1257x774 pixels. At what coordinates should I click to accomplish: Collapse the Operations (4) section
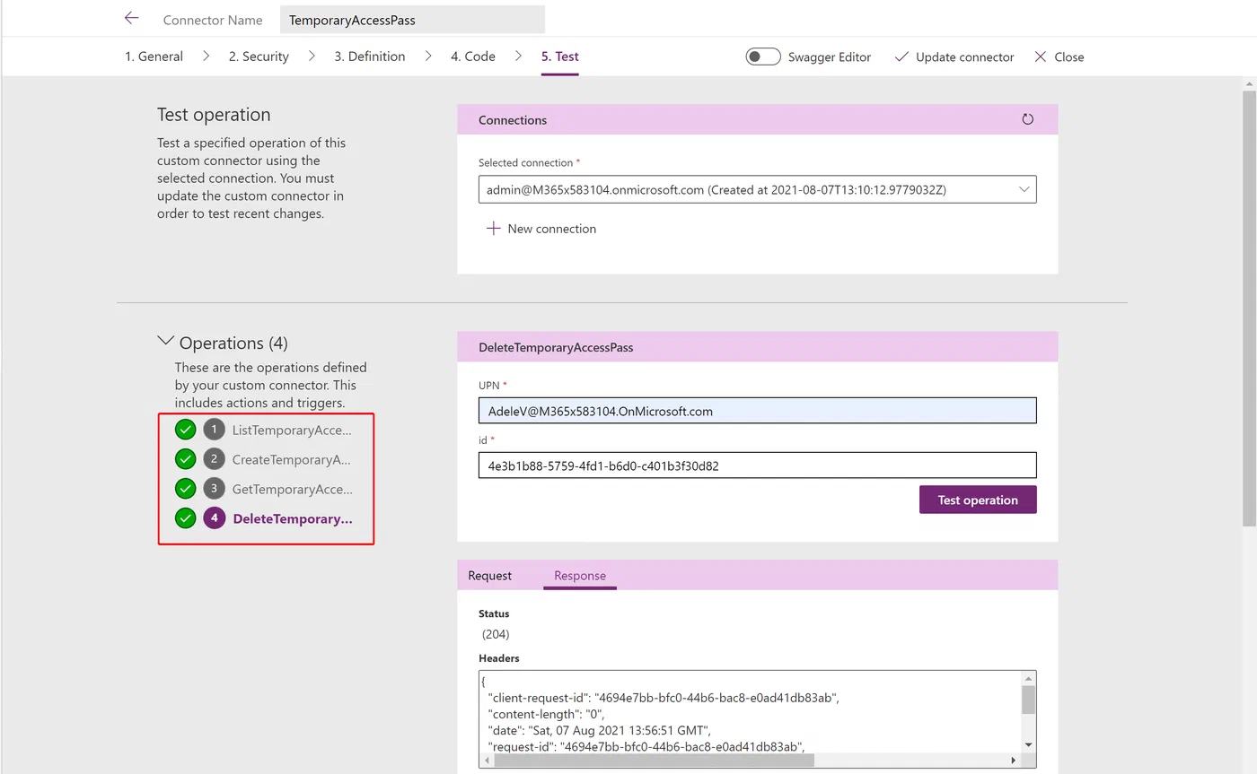point(165,342)
